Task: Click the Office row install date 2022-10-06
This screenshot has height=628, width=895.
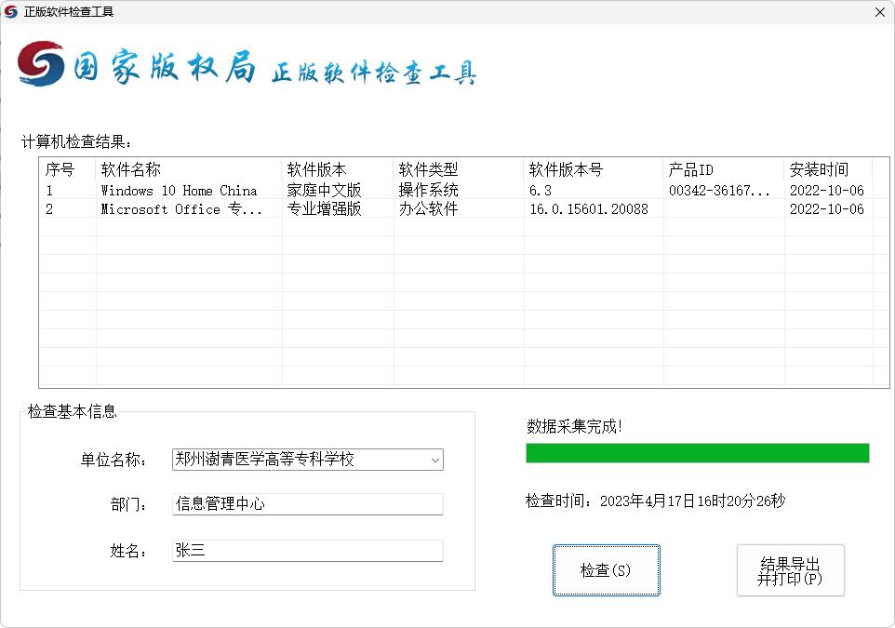Action: pos(827,209)
